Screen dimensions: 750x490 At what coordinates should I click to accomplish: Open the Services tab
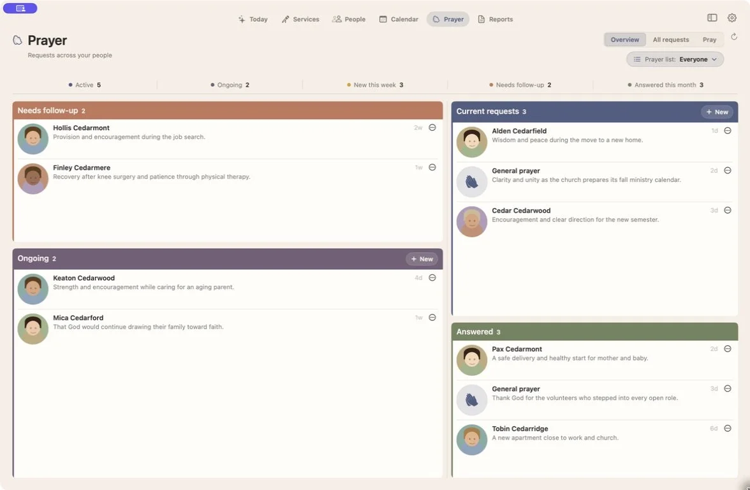click(300, 19)
